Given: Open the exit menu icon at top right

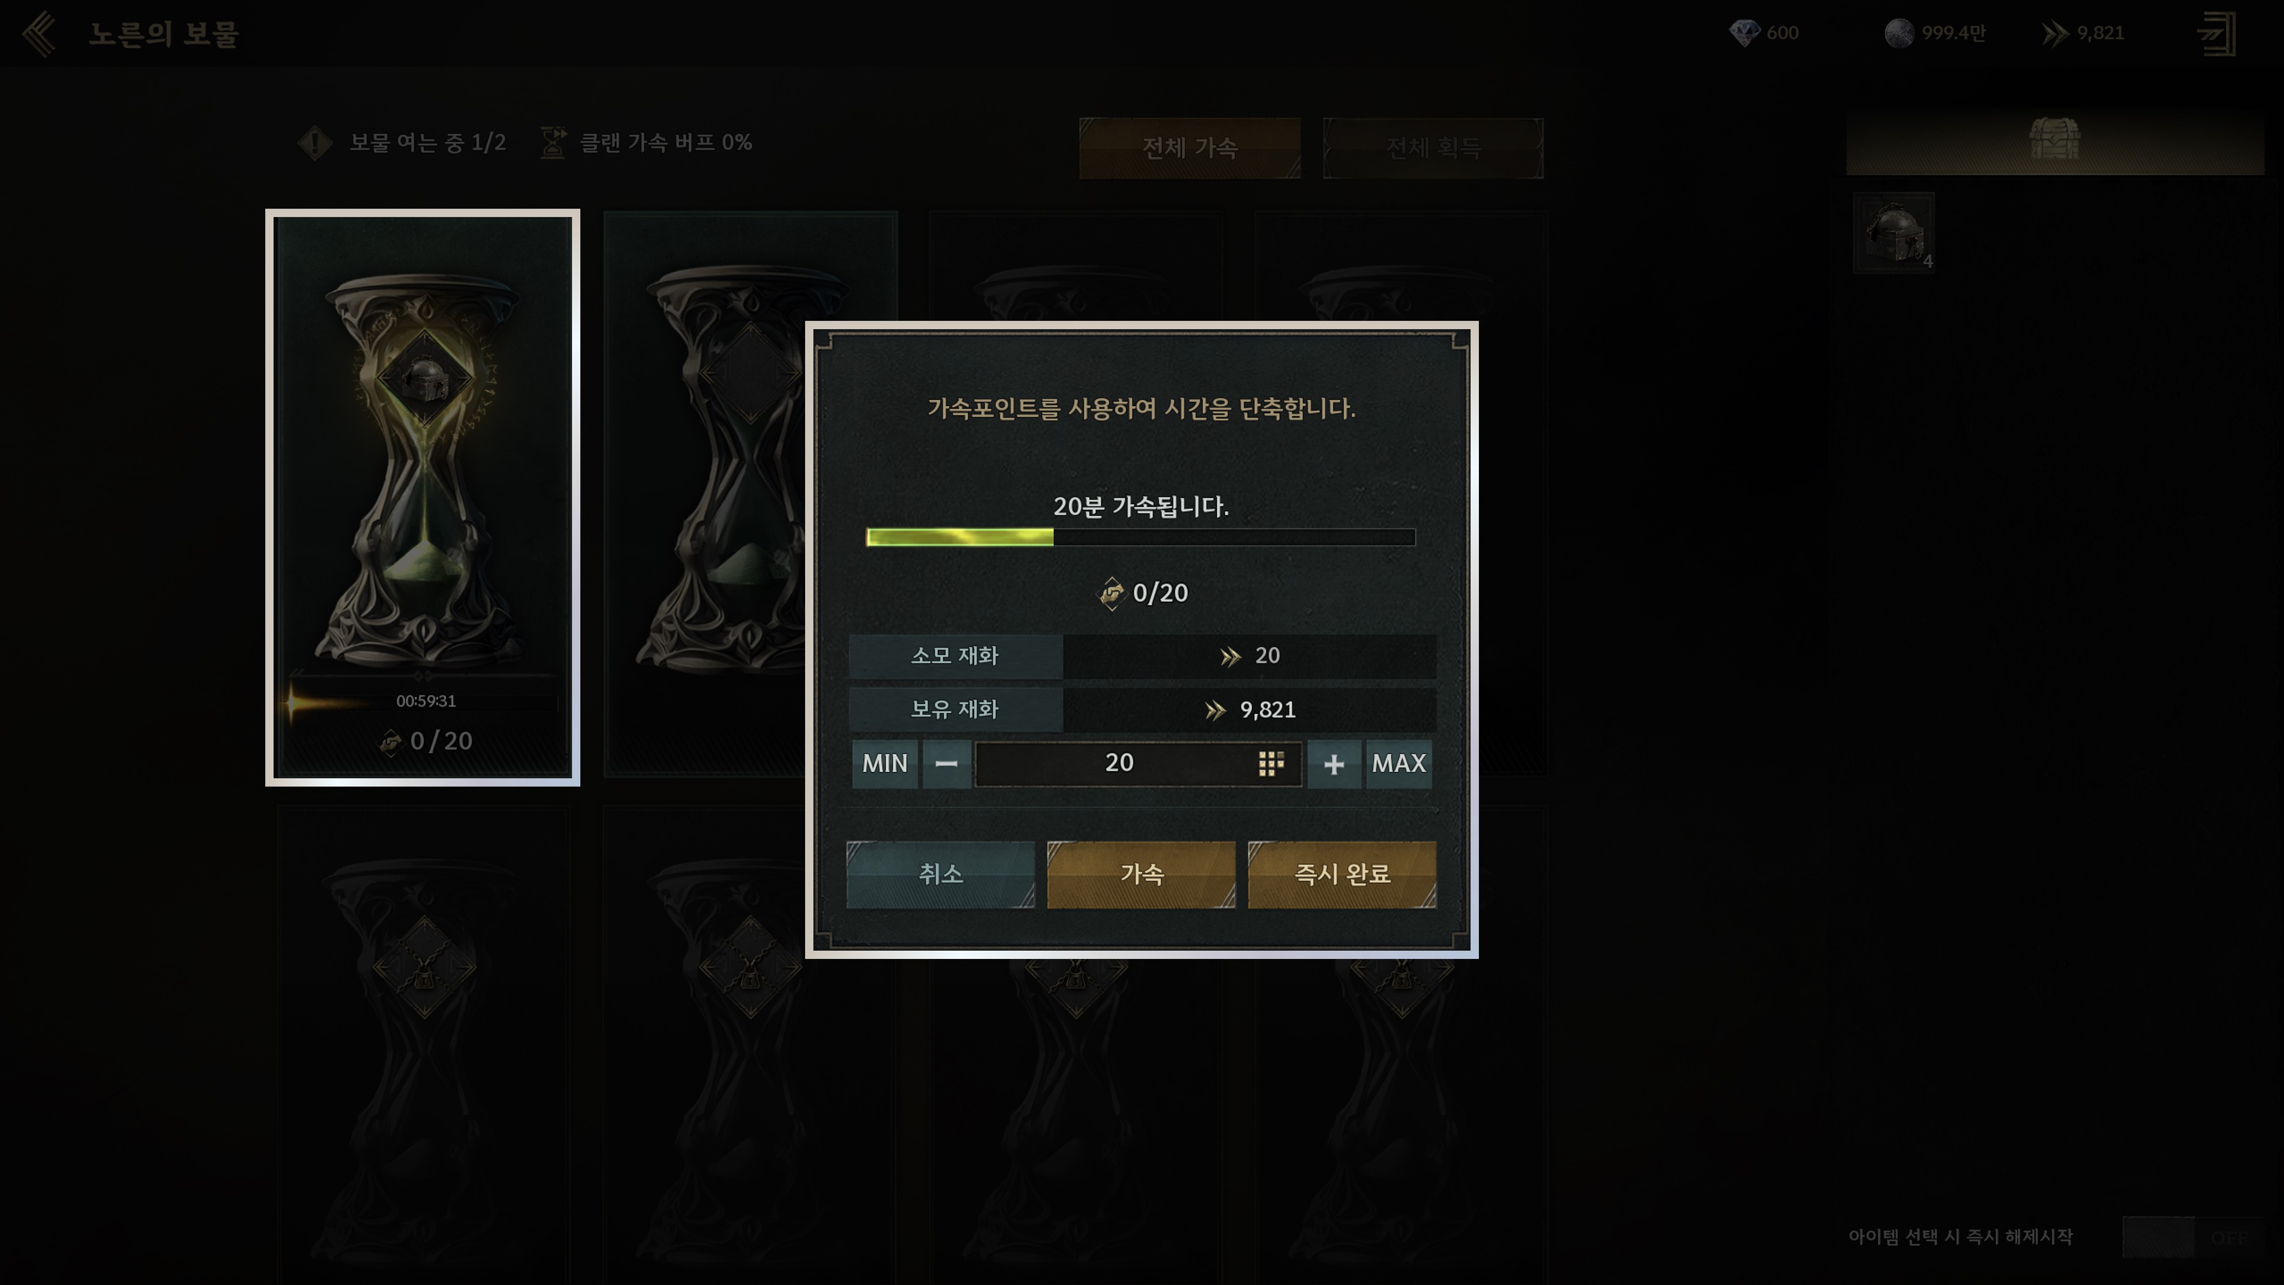Looking at the screenshot, I should [x=2217, y=34].
